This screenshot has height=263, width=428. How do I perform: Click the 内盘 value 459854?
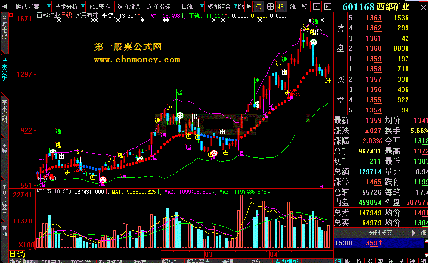pos(370,203)
